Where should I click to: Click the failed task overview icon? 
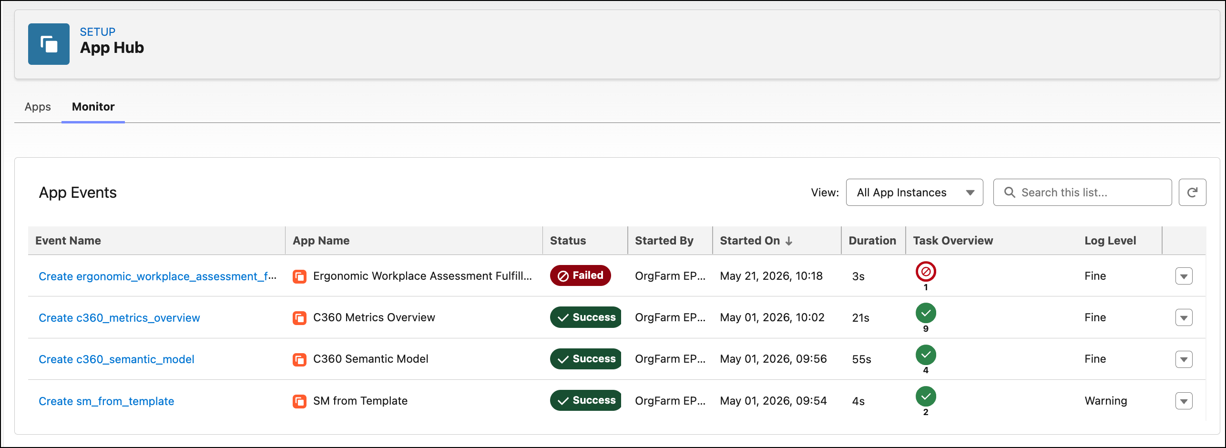[926, 272]
